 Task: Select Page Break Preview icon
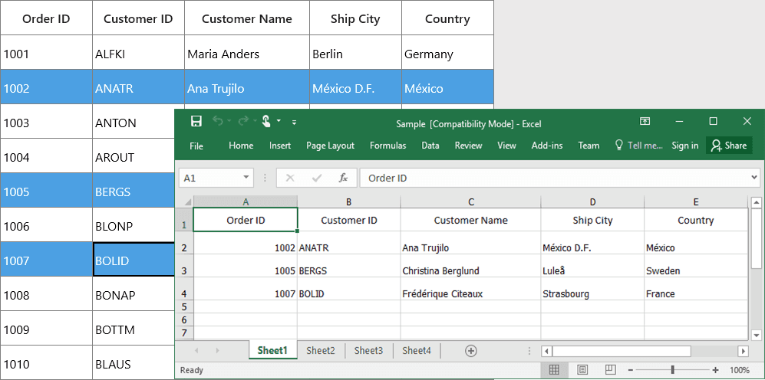[610, 370]
